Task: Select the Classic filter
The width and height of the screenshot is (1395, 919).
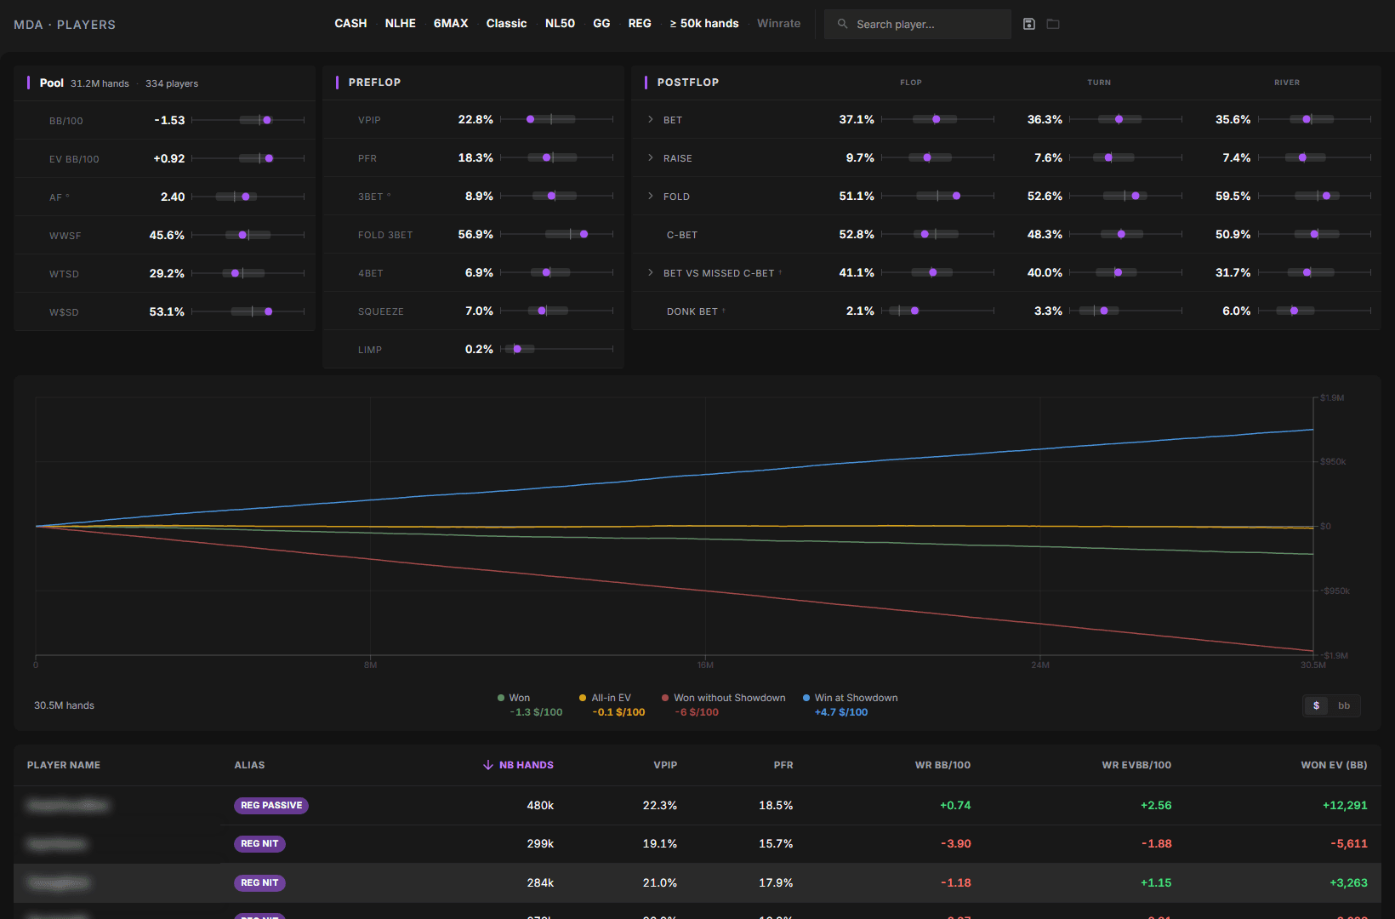Action: 506,24
